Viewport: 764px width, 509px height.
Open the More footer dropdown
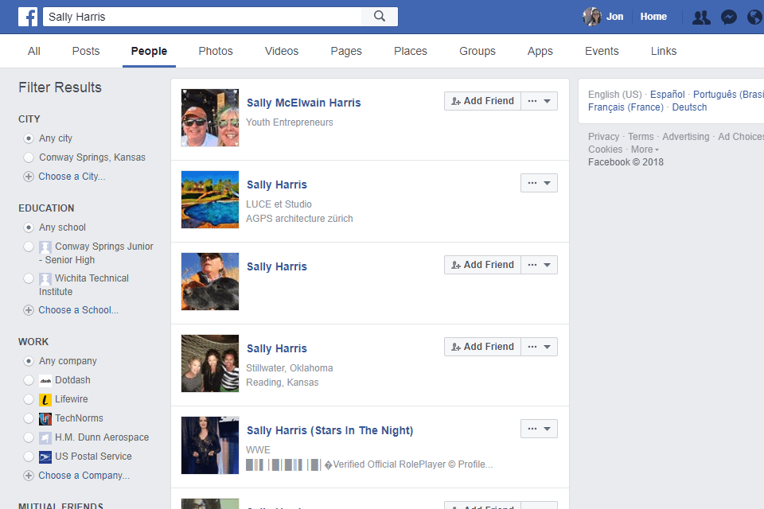(x=645, y=150)
